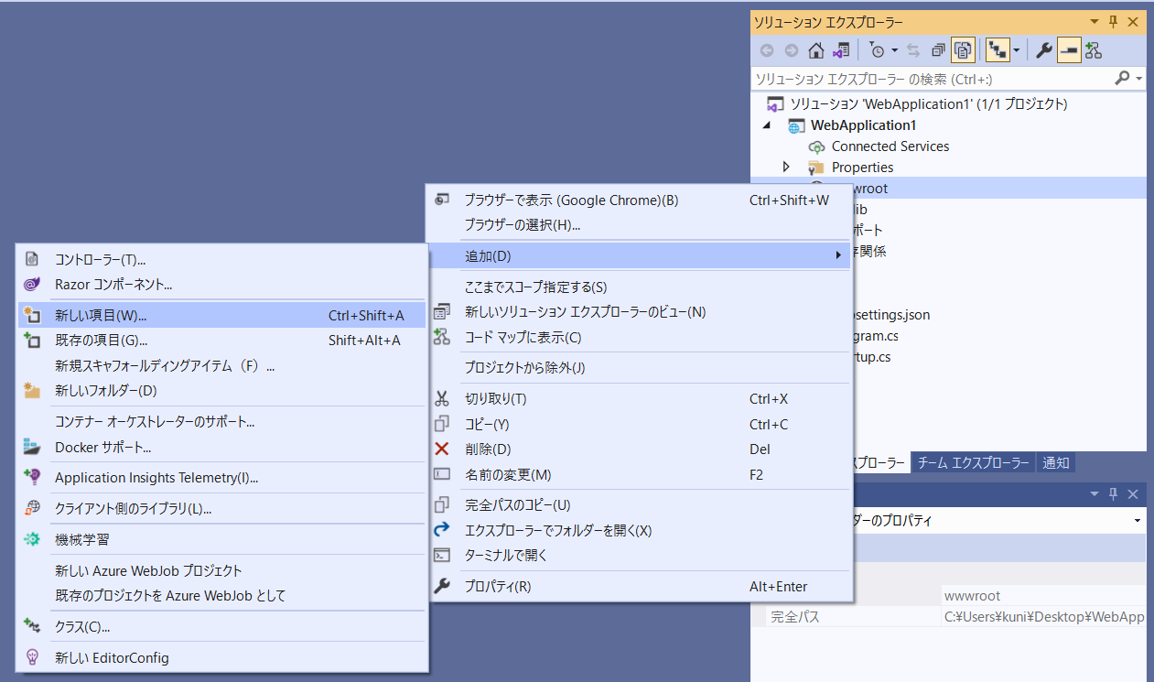Choose 名前の変更(M) rename item
Image resolution: width=1154 pixels, height=682 pixels.
click(639, 475)
